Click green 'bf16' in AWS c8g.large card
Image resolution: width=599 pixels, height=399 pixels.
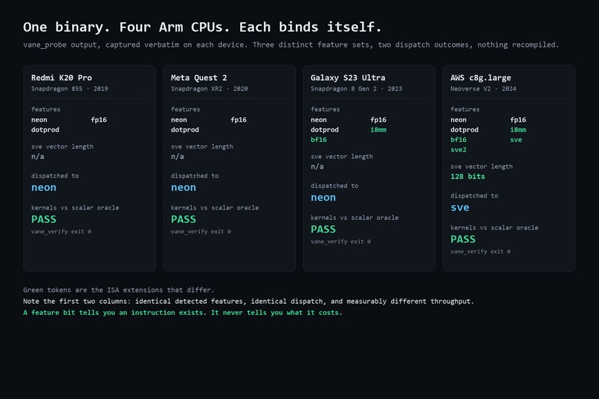point(459,140)
